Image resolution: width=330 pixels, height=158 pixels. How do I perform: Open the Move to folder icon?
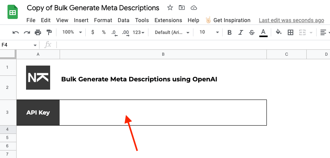point(182,8)
